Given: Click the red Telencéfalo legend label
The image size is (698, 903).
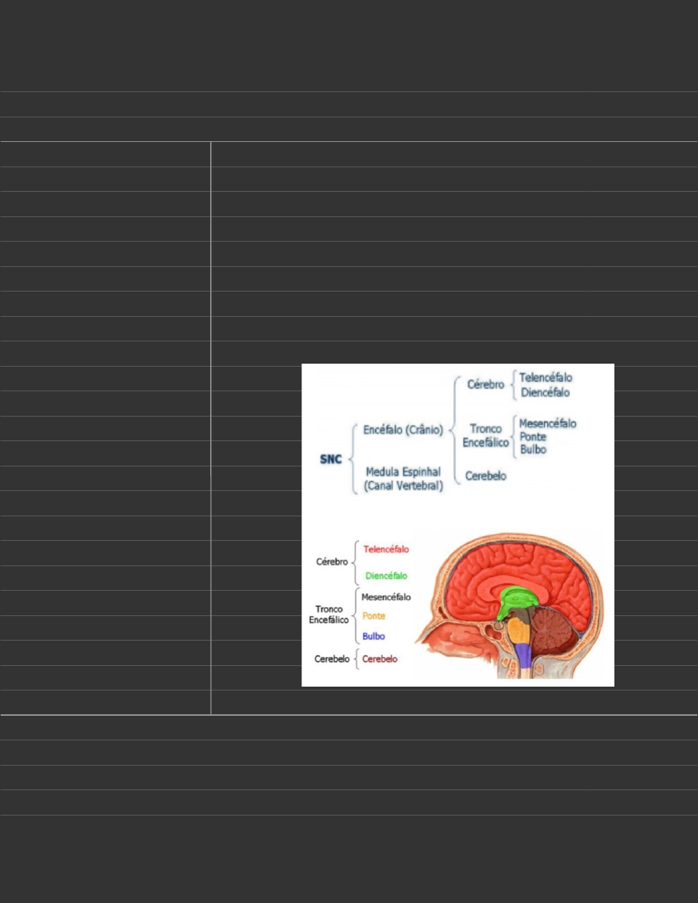Looking at the screenshot, I should tap(386, 549).
